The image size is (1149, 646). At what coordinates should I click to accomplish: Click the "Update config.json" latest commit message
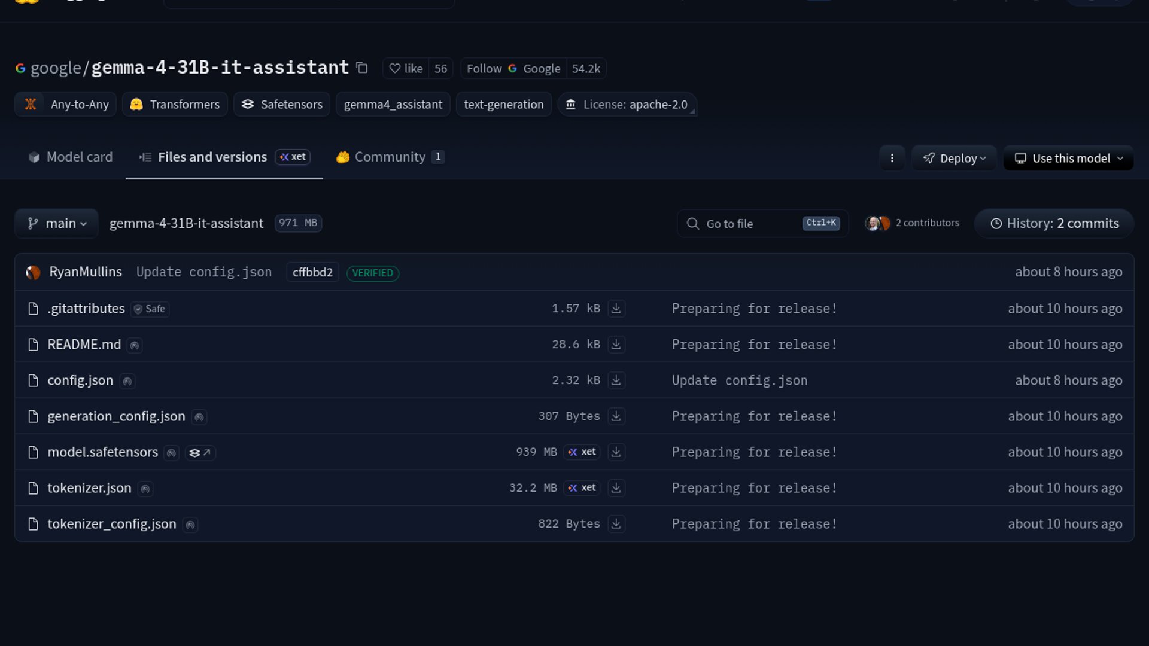pyautogui.click(x=204, y=272)
